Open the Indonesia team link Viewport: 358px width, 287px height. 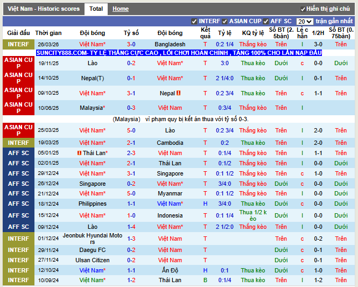click(x=170, y=215)
